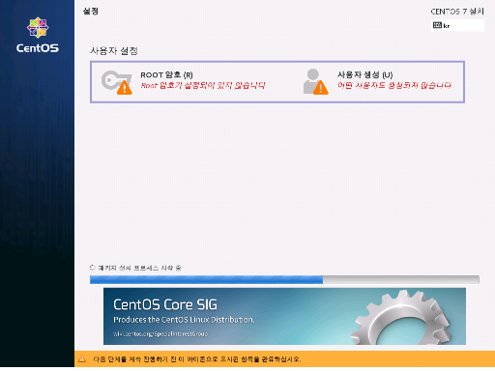
Task: Click the CentOS Core SIG banner
Action: tap(284, 316)
